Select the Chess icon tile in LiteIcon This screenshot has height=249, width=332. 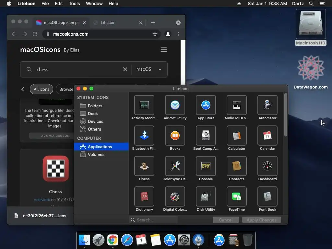(x=144, y=166)
